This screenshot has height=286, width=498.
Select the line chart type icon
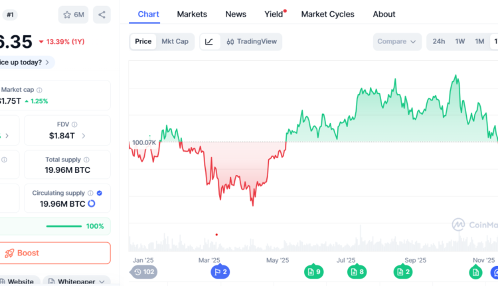click(x=209, y=42)
